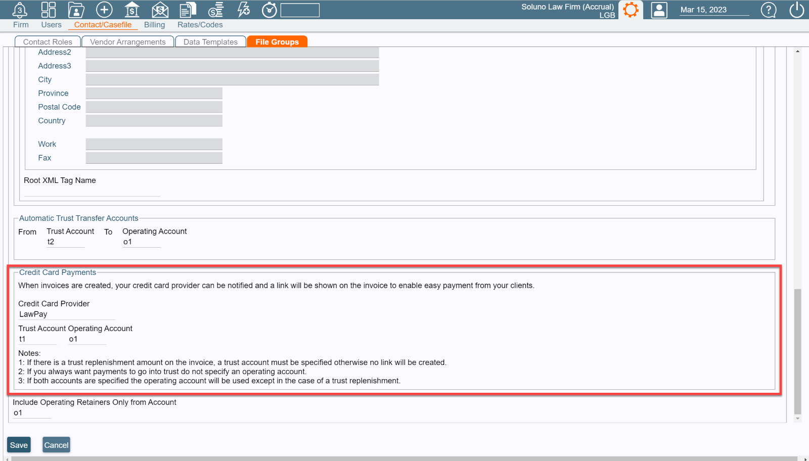Start the stopwatch timer icon
This screenshot has width=809, height=461.
(x=269, y=10)
